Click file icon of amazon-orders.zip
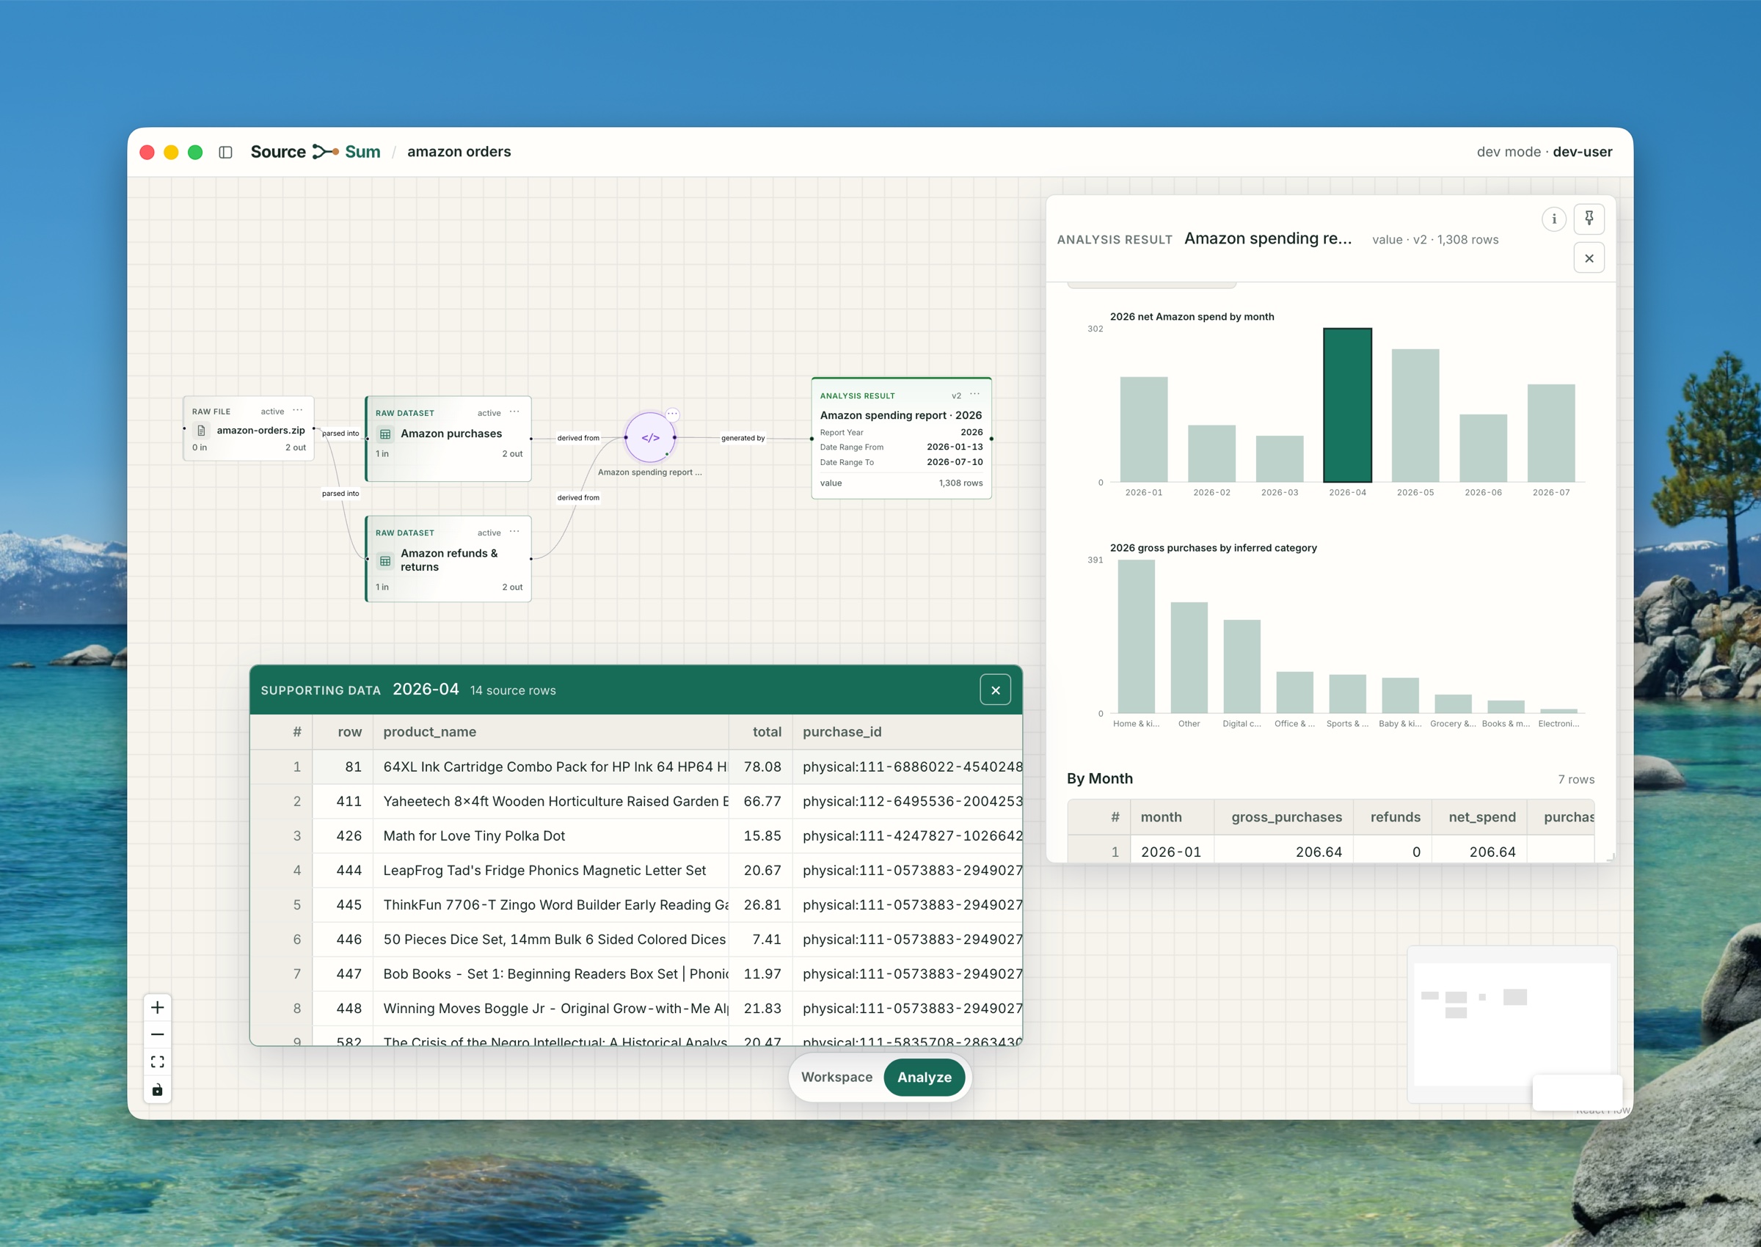Viewport: 1761px width, 1247px height. [201, 431]
